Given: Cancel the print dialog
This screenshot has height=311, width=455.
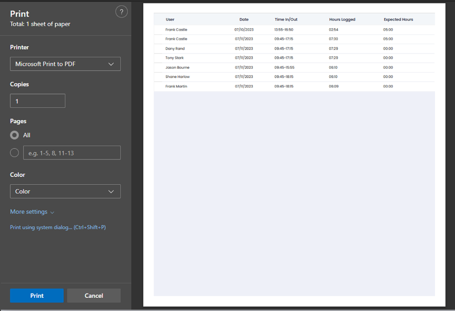Looking at the screenshot, I should 94,295.
